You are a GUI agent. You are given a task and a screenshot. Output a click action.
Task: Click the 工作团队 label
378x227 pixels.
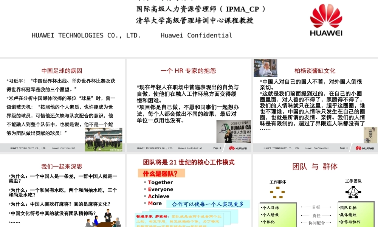[x=353, y=181]
